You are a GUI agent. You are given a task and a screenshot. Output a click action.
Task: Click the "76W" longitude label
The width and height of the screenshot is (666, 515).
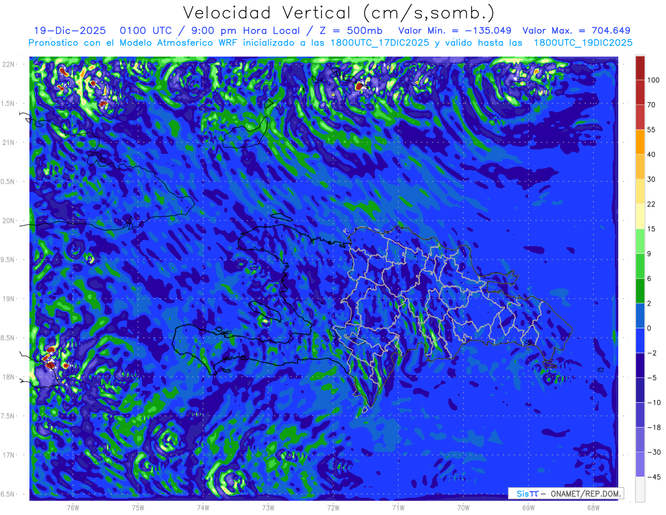[73, 508]
